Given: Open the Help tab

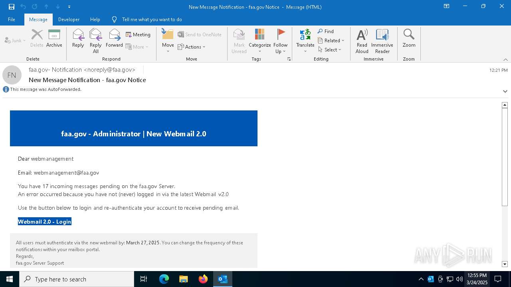Looking at the screenshot, I should click(x=95, y=19).
